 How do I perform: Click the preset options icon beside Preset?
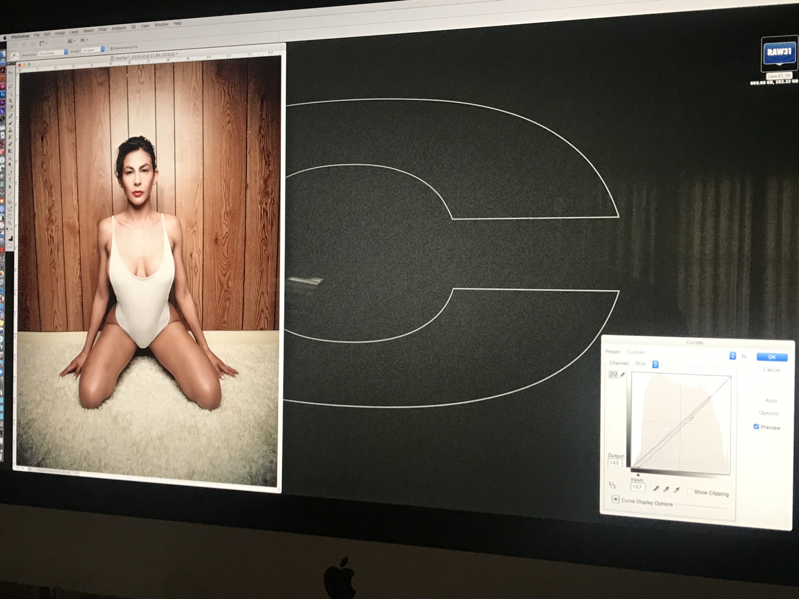pos(744,356)
